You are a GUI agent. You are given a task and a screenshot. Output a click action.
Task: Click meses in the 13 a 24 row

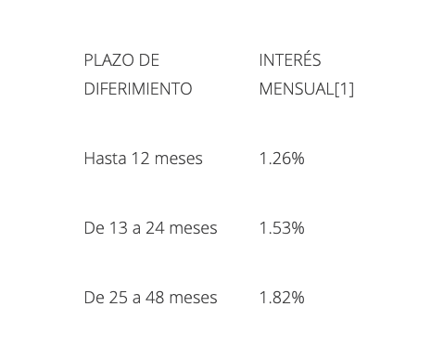coord(194,229)
